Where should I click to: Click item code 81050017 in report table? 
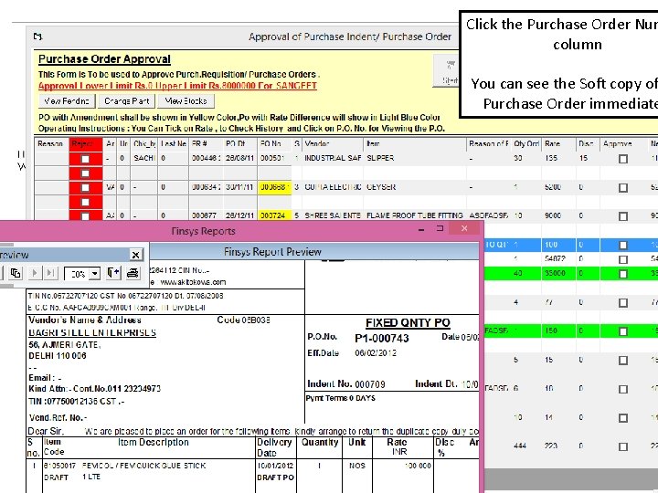(59, 466)
